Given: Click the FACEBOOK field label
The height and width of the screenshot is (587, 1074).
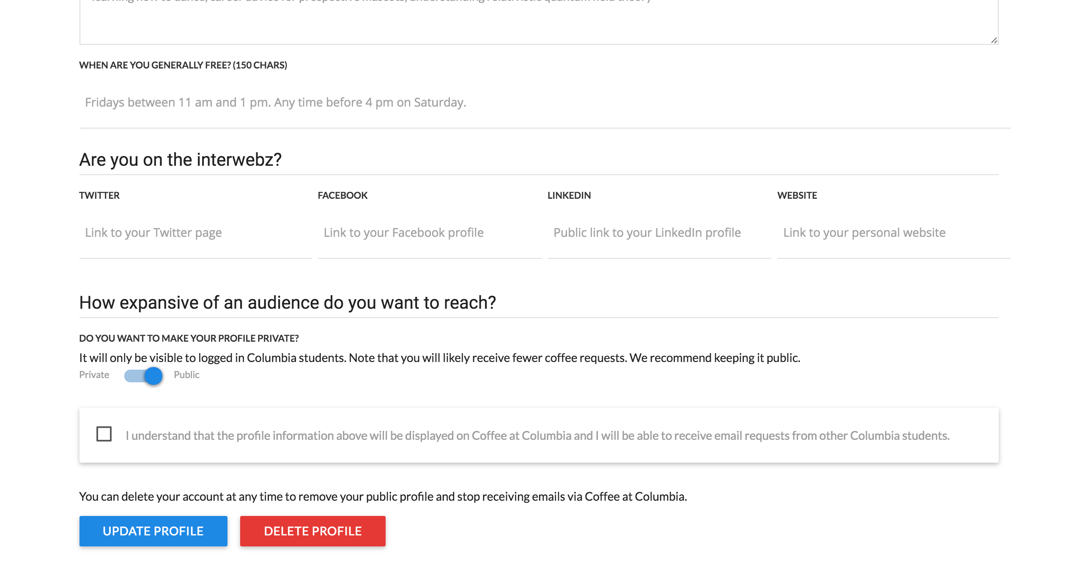Looking at the screenshot, I should click(342, 196).
